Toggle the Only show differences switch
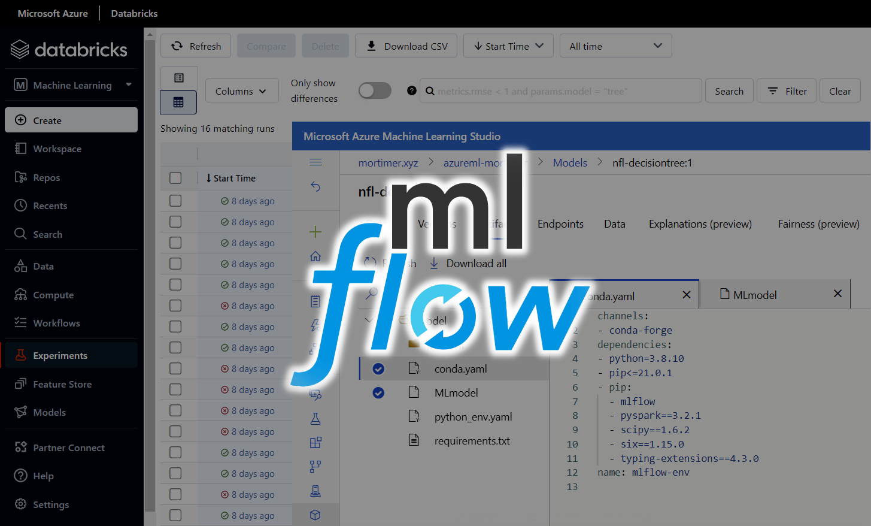The width and height of the screenshot is (871, 526). pyautogui.click(x=375, y=90)
